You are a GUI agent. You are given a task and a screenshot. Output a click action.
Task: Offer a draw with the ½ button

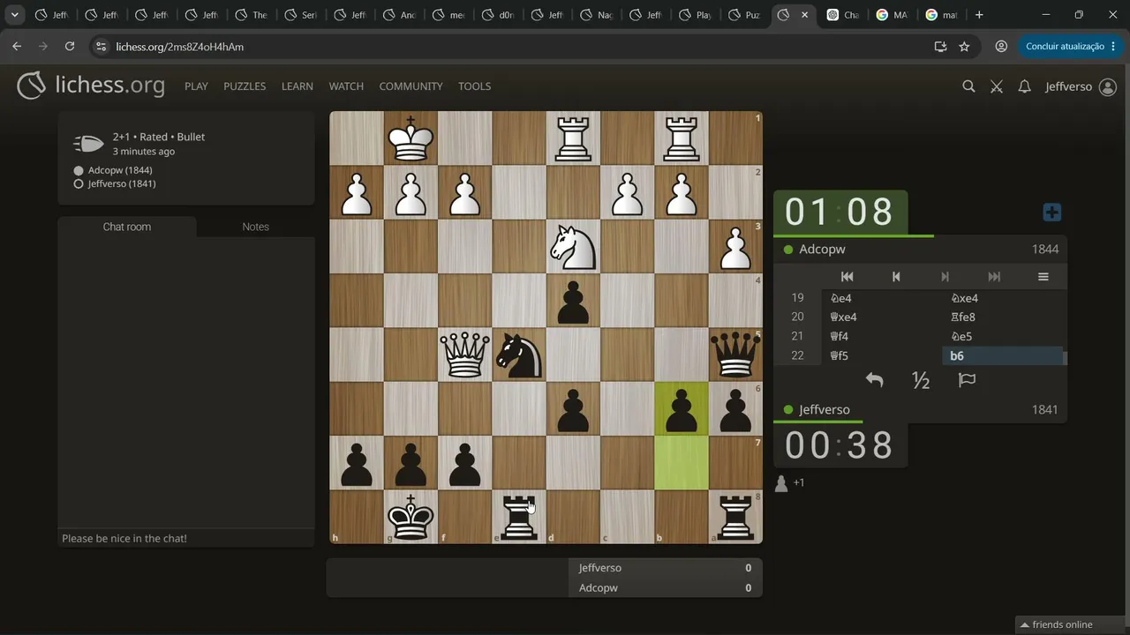921,380
